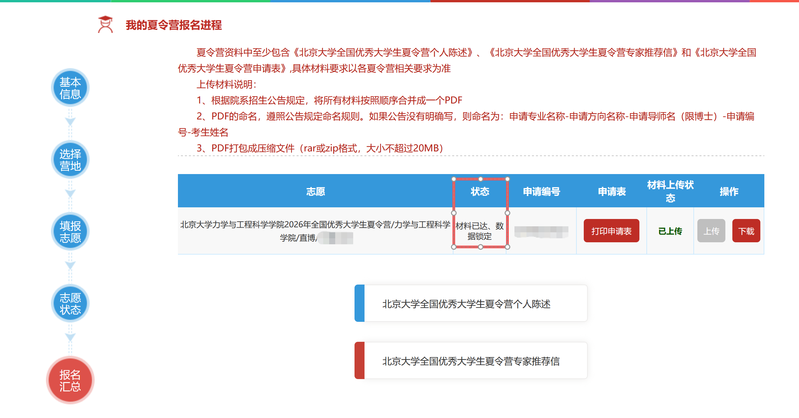Open the 基本信息 step circle
The height and width of the screenshot is (418, 799).
70,88
